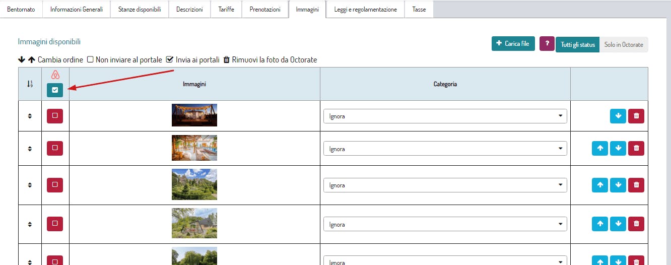Viewport: 671px width, 265px height.
Task: Switch to the Tariffe tab
Action: click(226, 10)
